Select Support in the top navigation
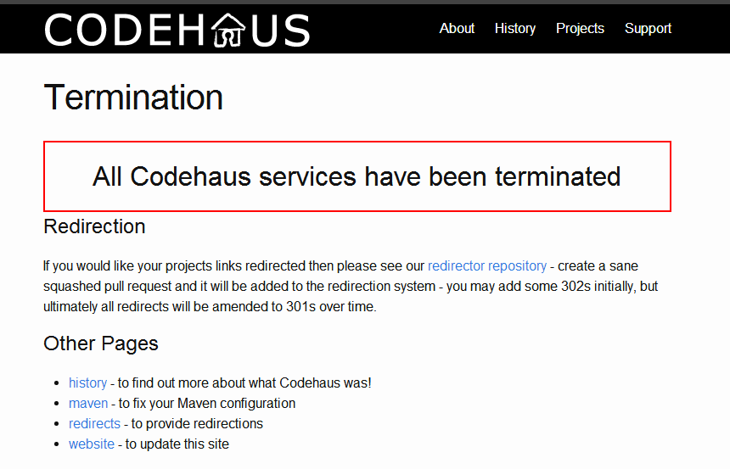This screenshot has width=730, height=469. (648, 29)
